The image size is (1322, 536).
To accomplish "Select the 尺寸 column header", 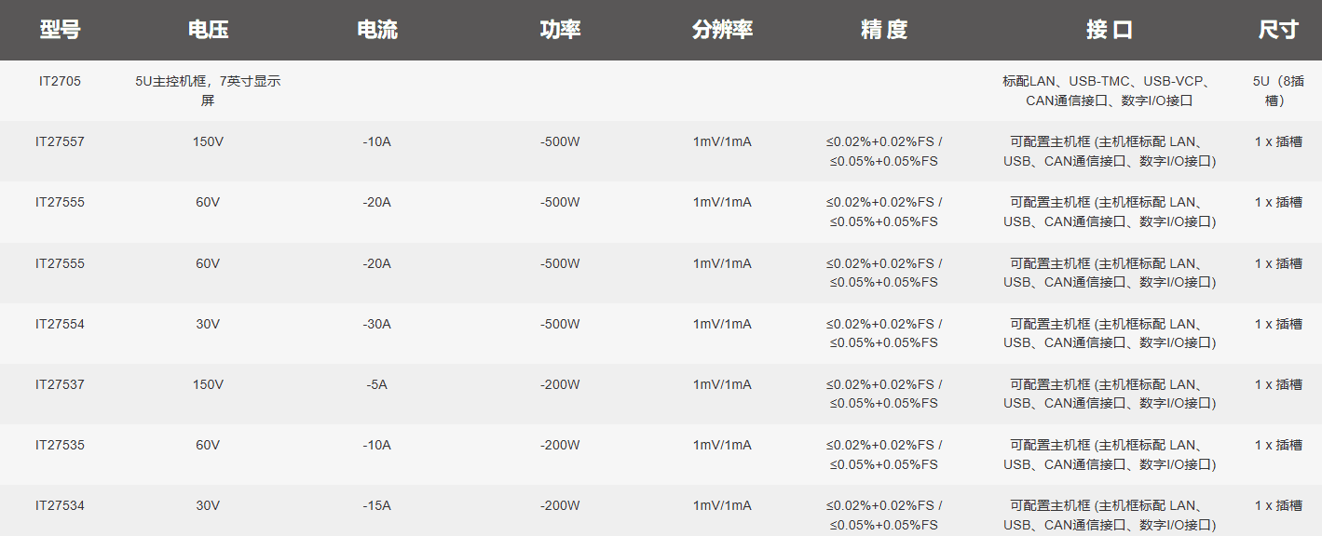I will click(x=1277, y=30).
